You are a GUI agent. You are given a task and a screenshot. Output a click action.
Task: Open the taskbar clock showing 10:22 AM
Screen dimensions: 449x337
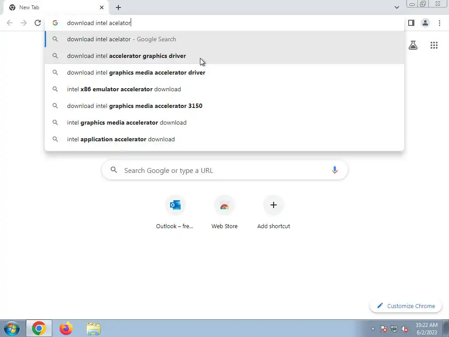426,329
